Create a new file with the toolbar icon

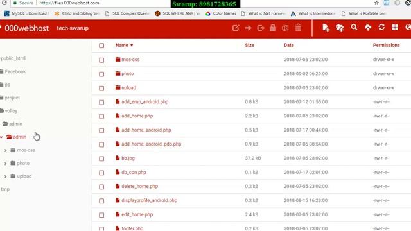coord(326,28)
